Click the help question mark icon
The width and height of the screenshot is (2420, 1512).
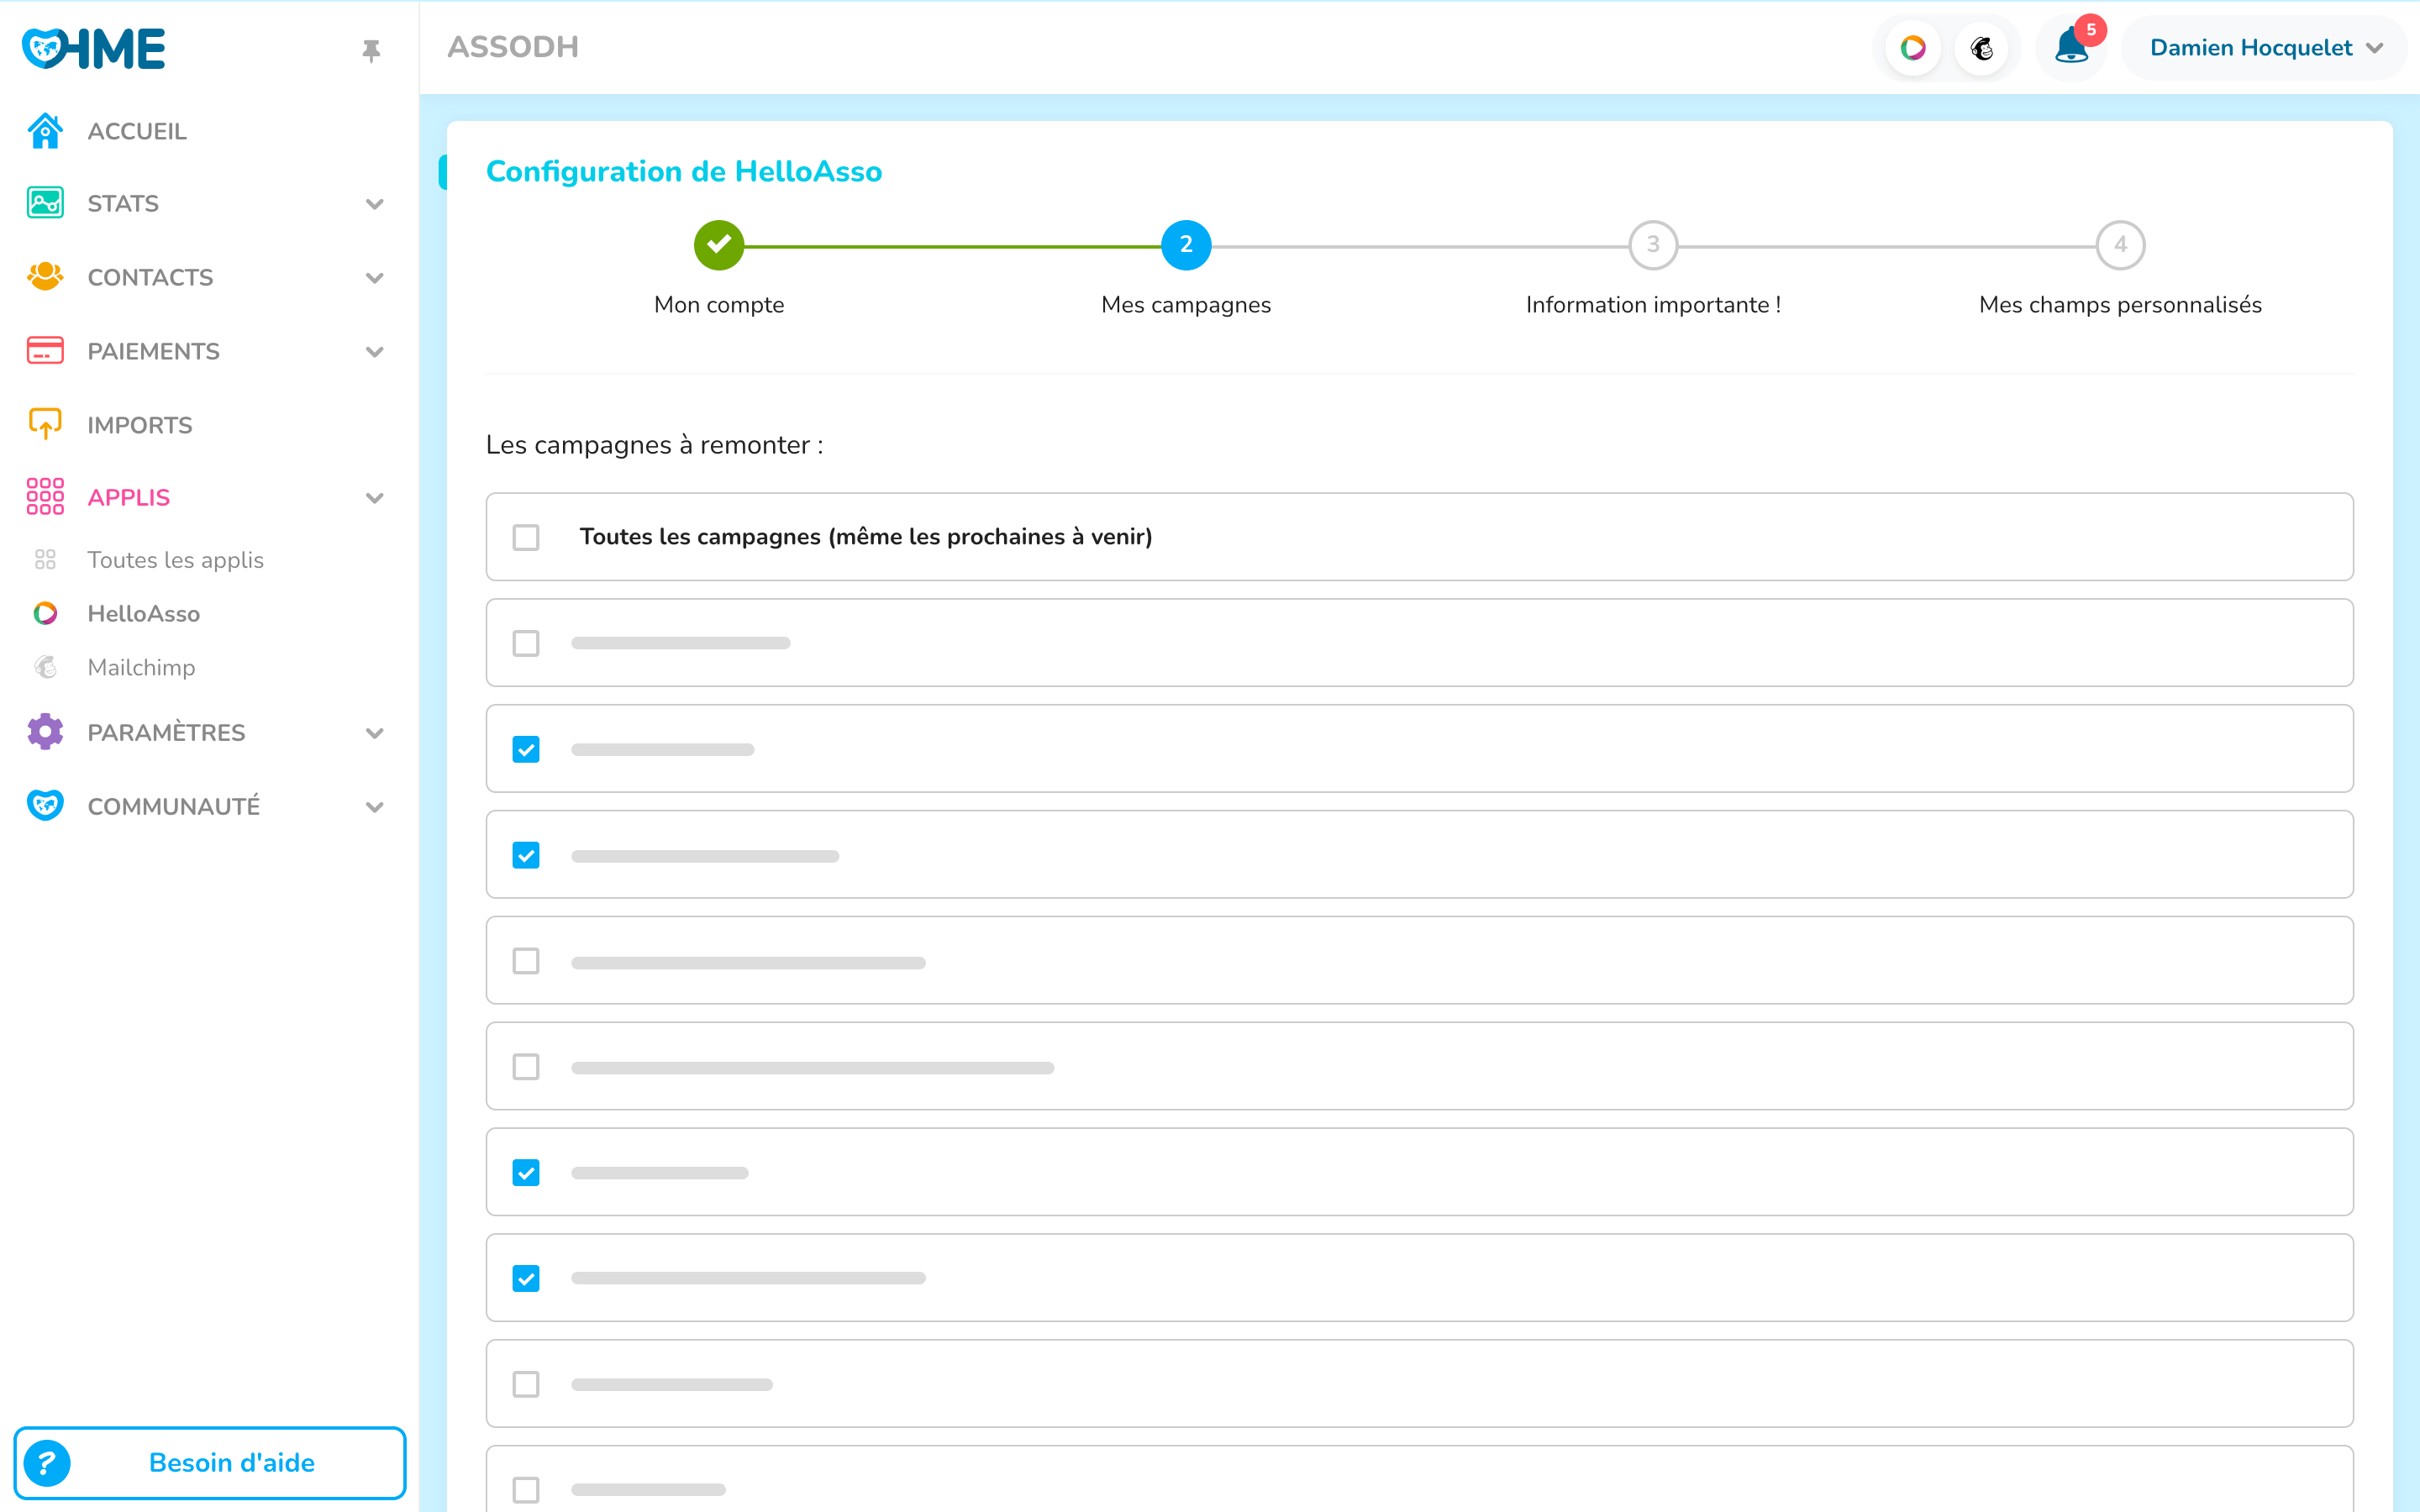point(47,1463)
